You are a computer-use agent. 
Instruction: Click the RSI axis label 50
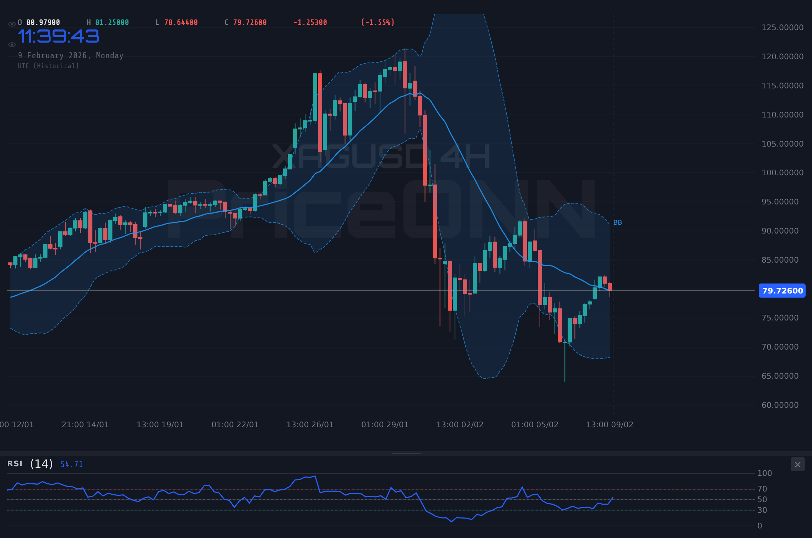tap(762, 500)
